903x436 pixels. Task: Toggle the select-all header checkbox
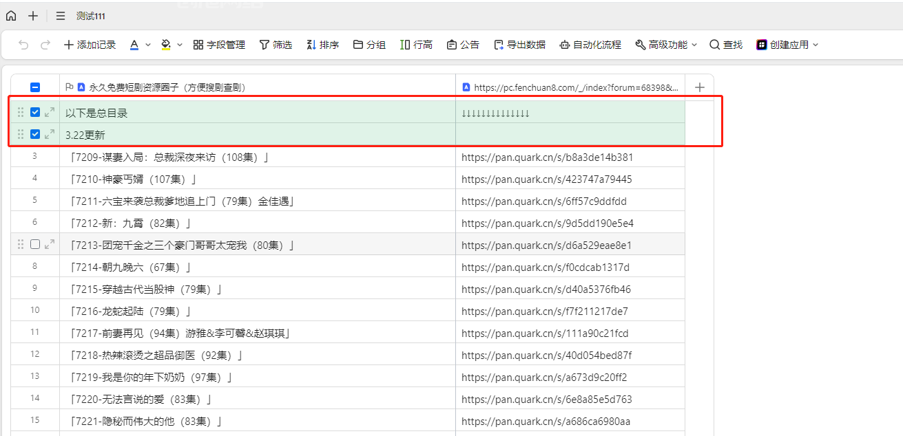[x=35, y=87]
